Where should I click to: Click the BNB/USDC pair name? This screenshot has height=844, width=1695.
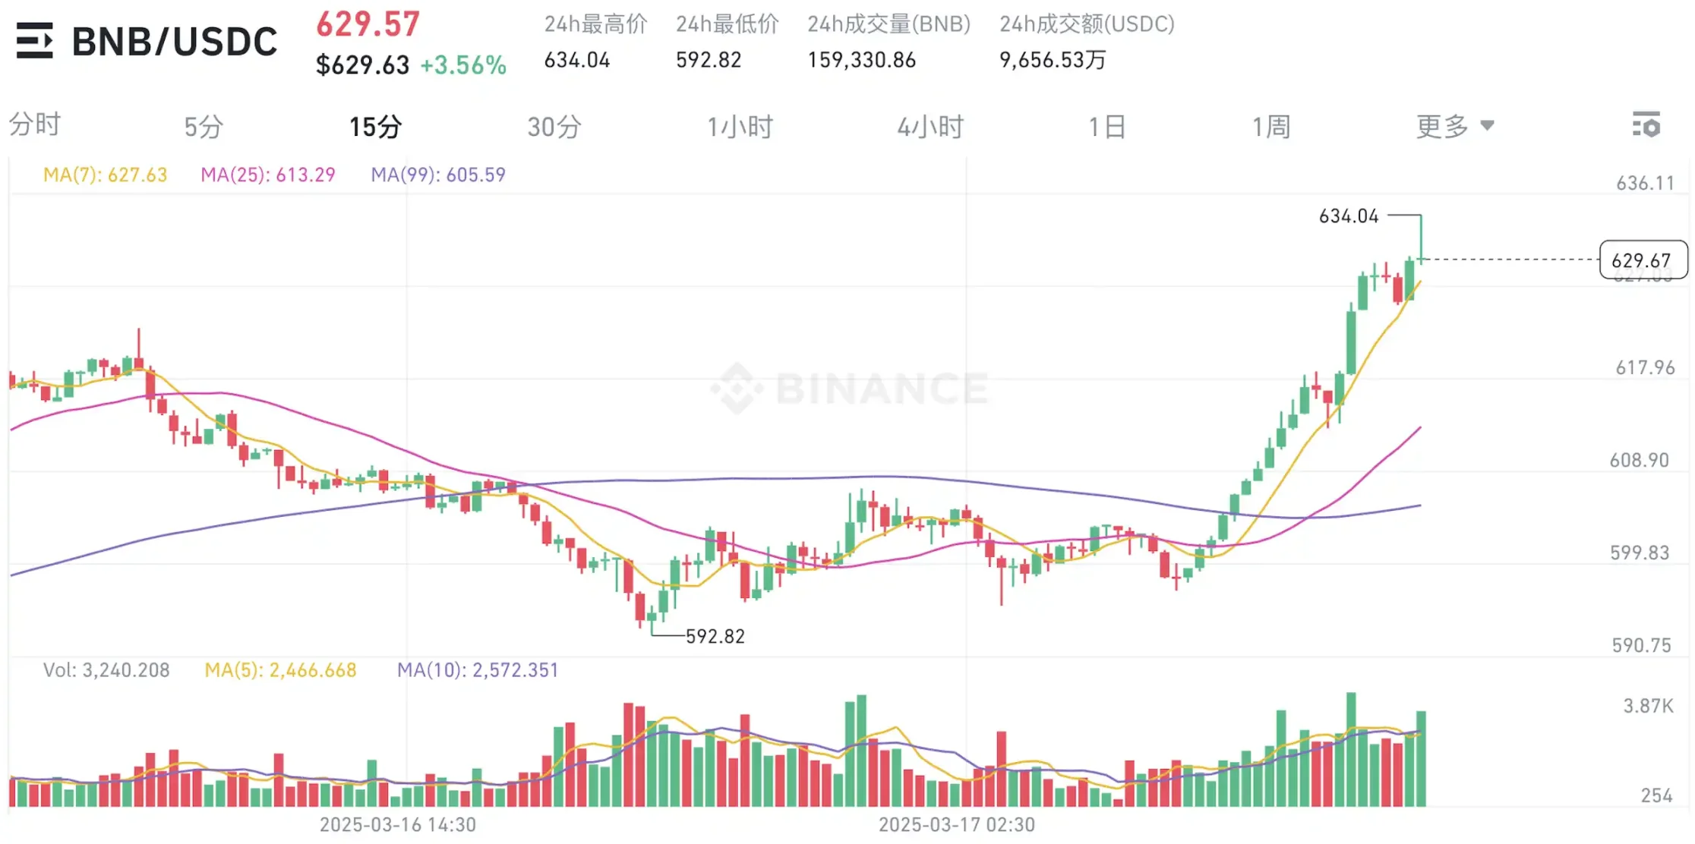(x=175, y=42)
